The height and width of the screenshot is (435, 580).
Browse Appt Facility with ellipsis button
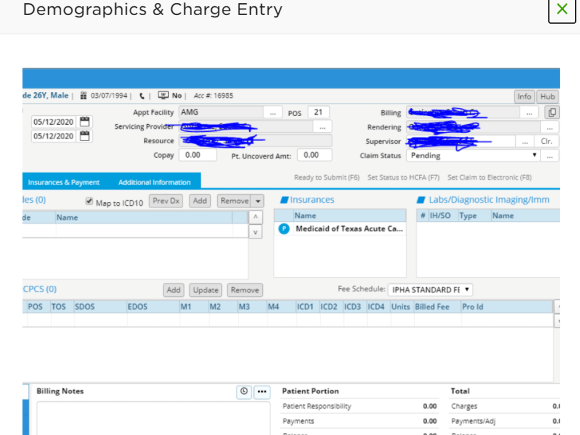273,113
